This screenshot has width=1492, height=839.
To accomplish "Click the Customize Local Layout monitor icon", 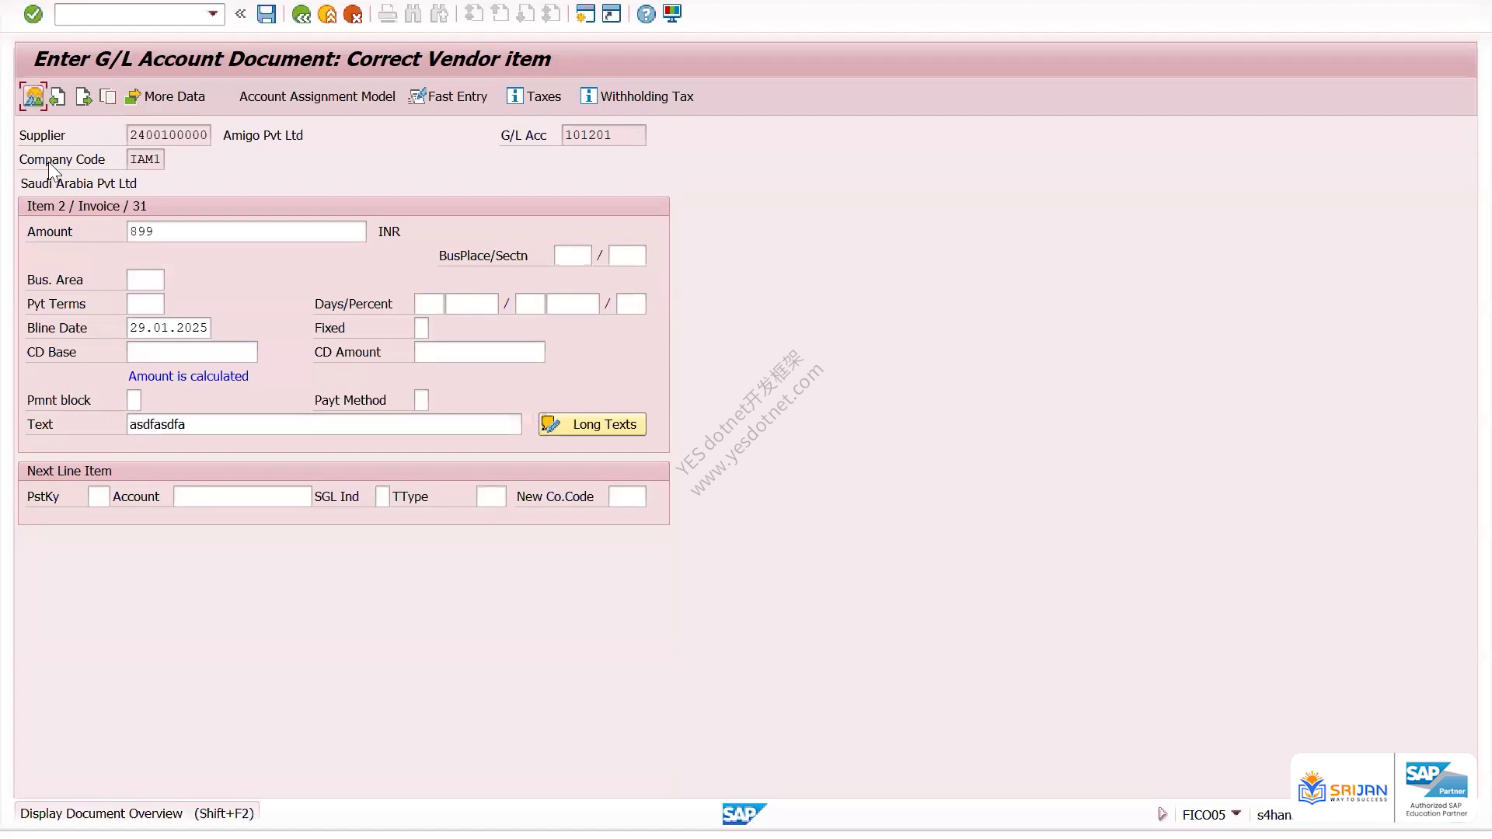I will point(672,14).
